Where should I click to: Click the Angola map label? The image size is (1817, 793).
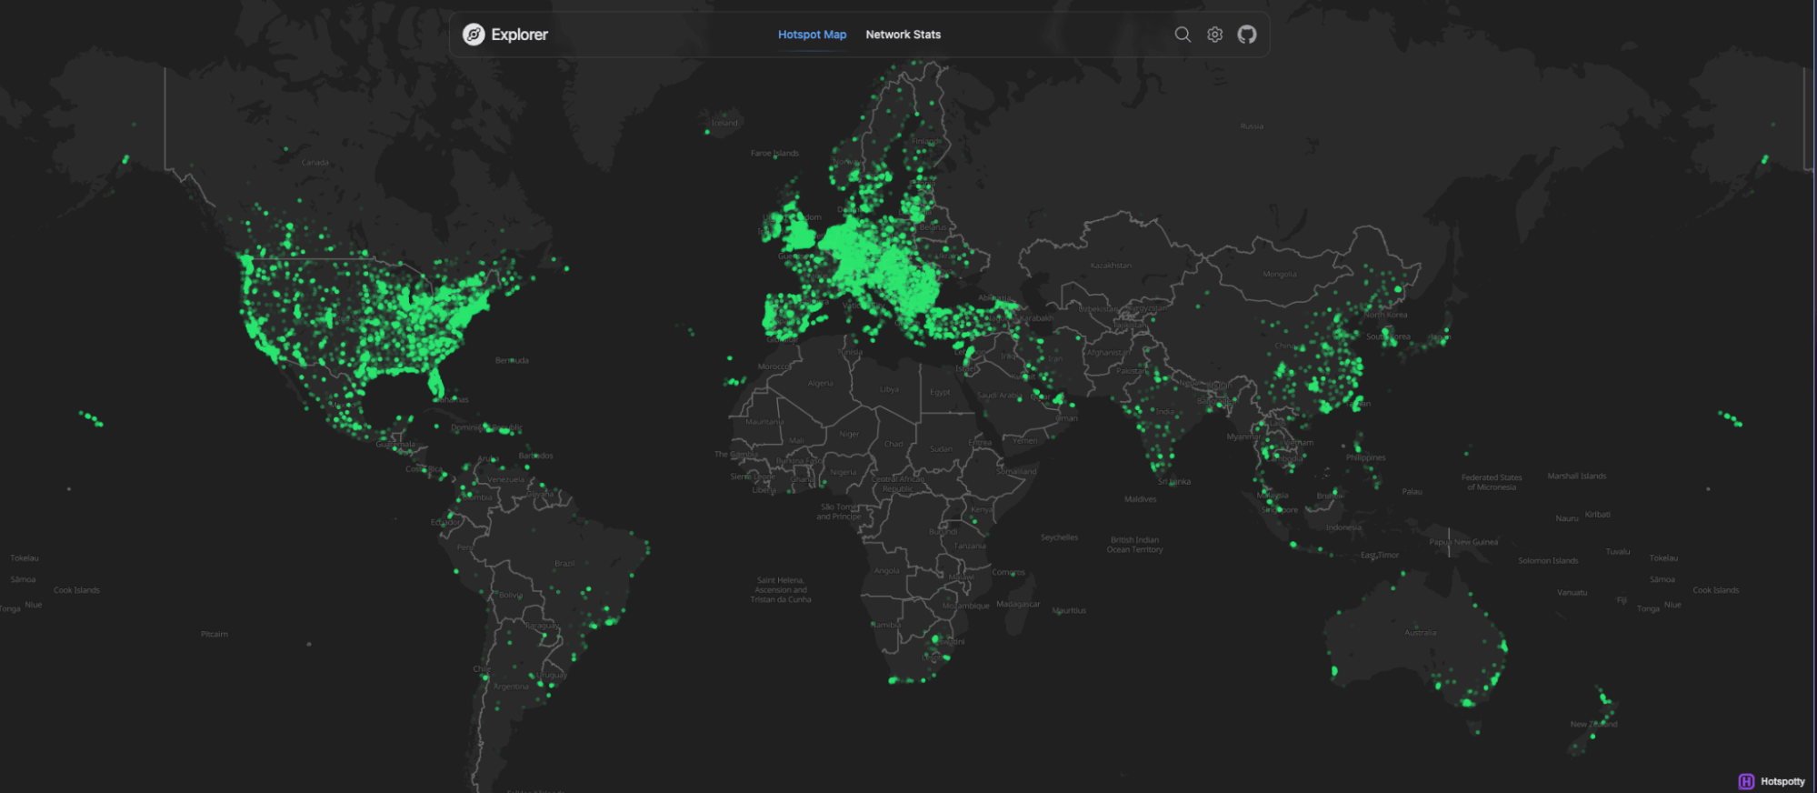[886, 570]
